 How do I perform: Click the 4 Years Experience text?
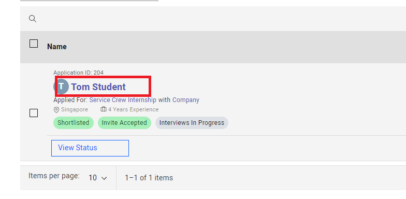click(x=134, y=110)
